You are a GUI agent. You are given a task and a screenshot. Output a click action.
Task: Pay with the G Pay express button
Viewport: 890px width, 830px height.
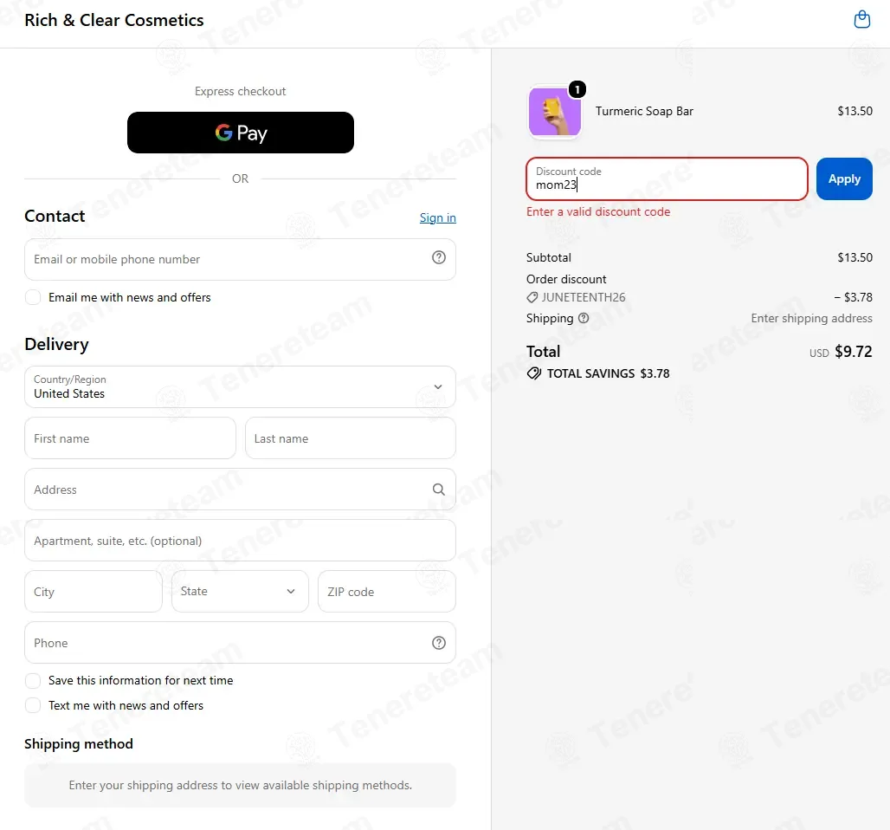pyautogui.click(x=240, y=133)
